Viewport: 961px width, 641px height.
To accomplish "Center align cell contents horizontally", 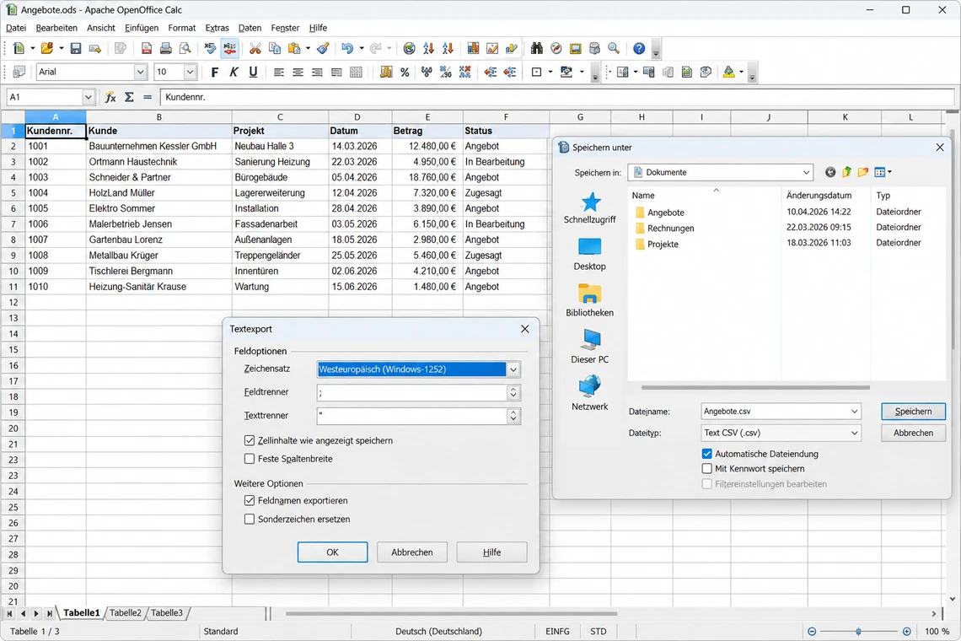I will [x=298, y=73].
